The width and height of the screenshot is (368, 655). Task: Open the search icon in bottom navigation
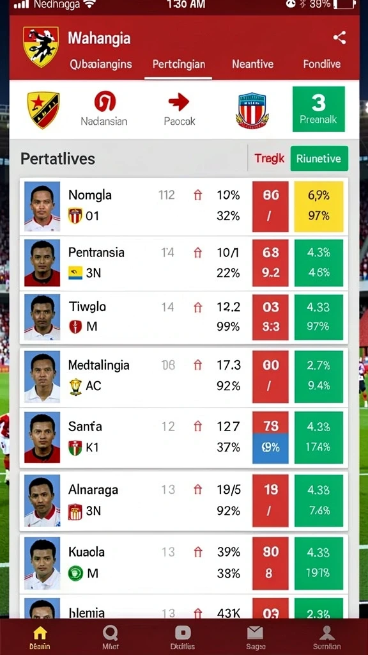point(110,633)
